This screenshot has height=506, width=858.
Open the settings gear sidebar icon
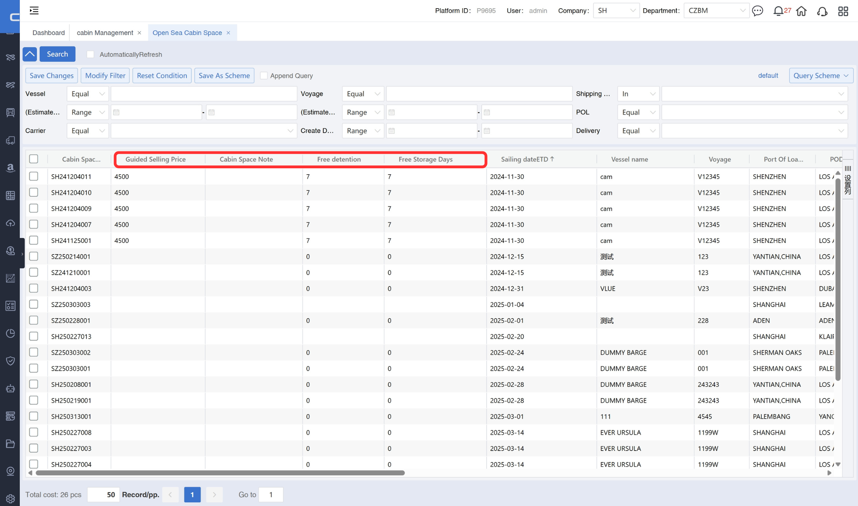[10, 499]
